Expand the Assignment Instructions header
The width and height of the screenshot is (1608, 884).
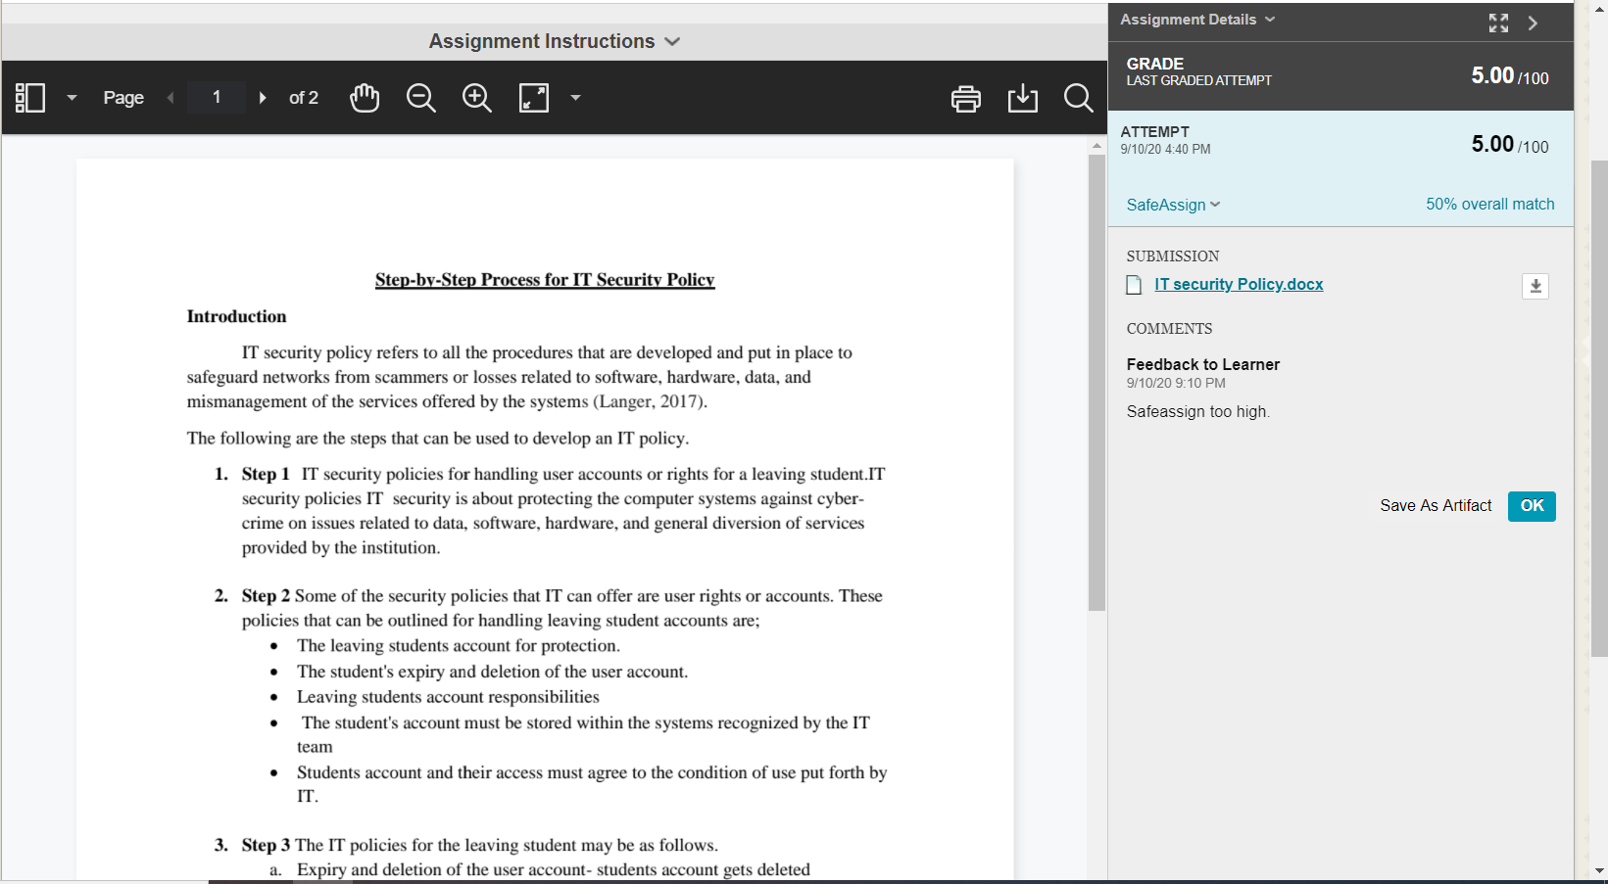point(555,41)
